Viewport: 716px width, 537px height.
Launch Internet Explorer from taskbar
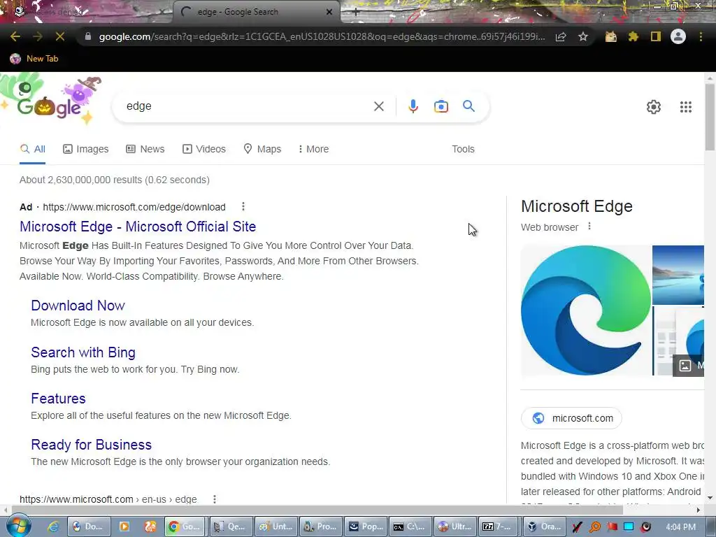tap(53, 527)
